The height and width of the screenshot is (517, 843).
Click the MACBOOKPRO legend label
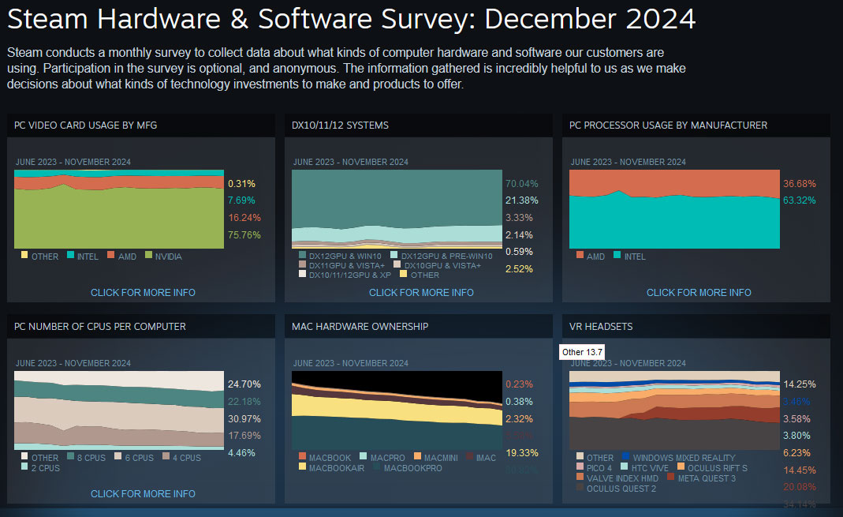[413, 468]
